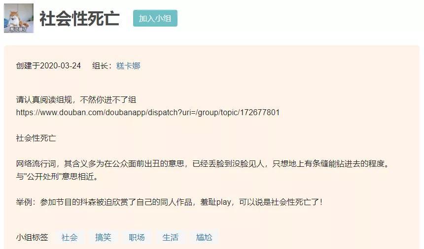Choose the 尴尬 tag
The image size is (424, 249).
point(204,237)
